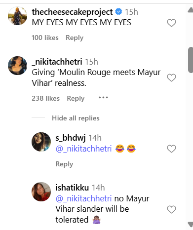193x230 pixels.
Task: Click scrollbar up arrow
Action: 191,10
